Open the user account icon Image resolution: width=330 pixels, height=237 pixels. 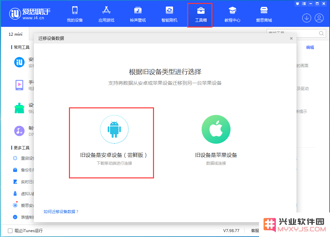coord(319,18)
